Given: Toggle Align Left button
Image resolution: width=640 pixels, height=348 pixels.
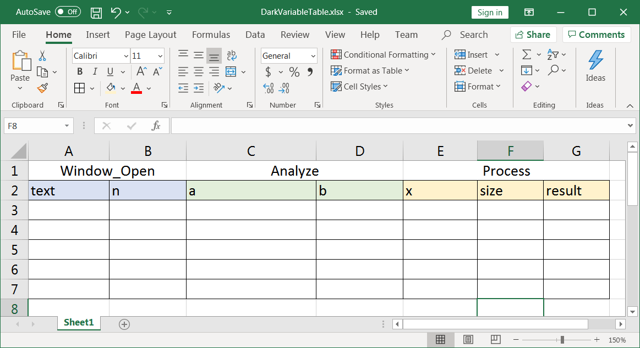Looking at the screenshot, I should point(183,72).
